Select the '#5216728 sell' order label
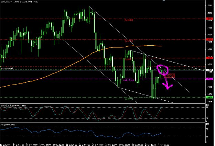 pyautogui.click(x=7, y=68)
